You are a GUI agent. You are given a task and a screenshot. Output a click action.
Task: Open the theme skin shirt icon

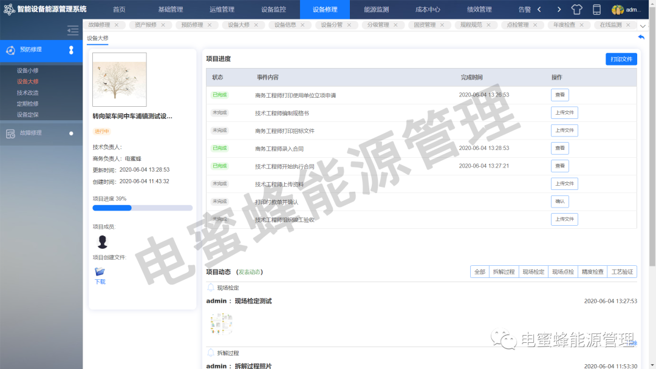point(577,9)
